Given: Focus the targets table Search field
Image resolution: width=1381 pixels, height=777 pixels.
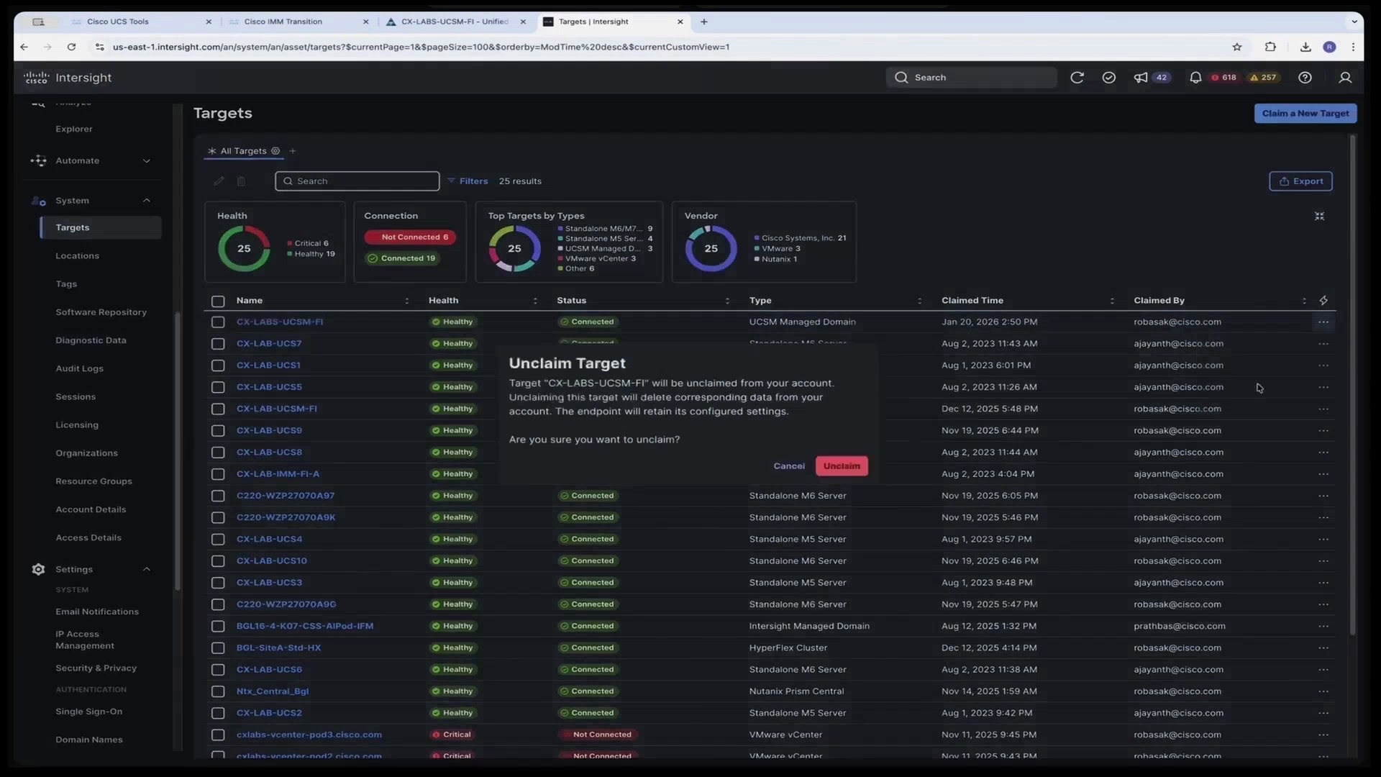Looking at the screenshot, I should click(357, 181).
